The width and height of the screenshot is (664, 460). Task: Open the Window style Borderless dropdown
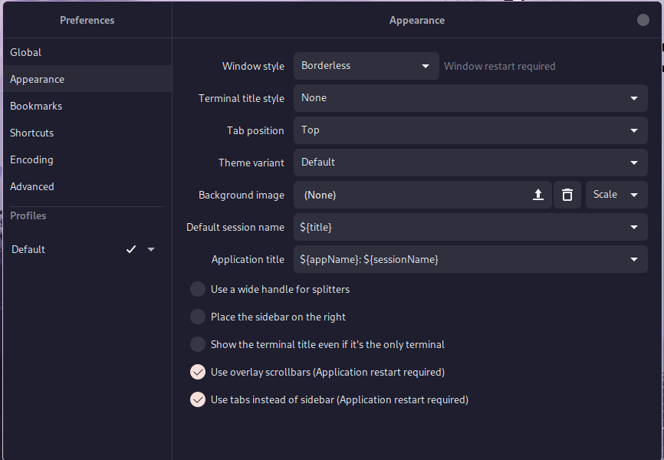[x=367, y=66]
